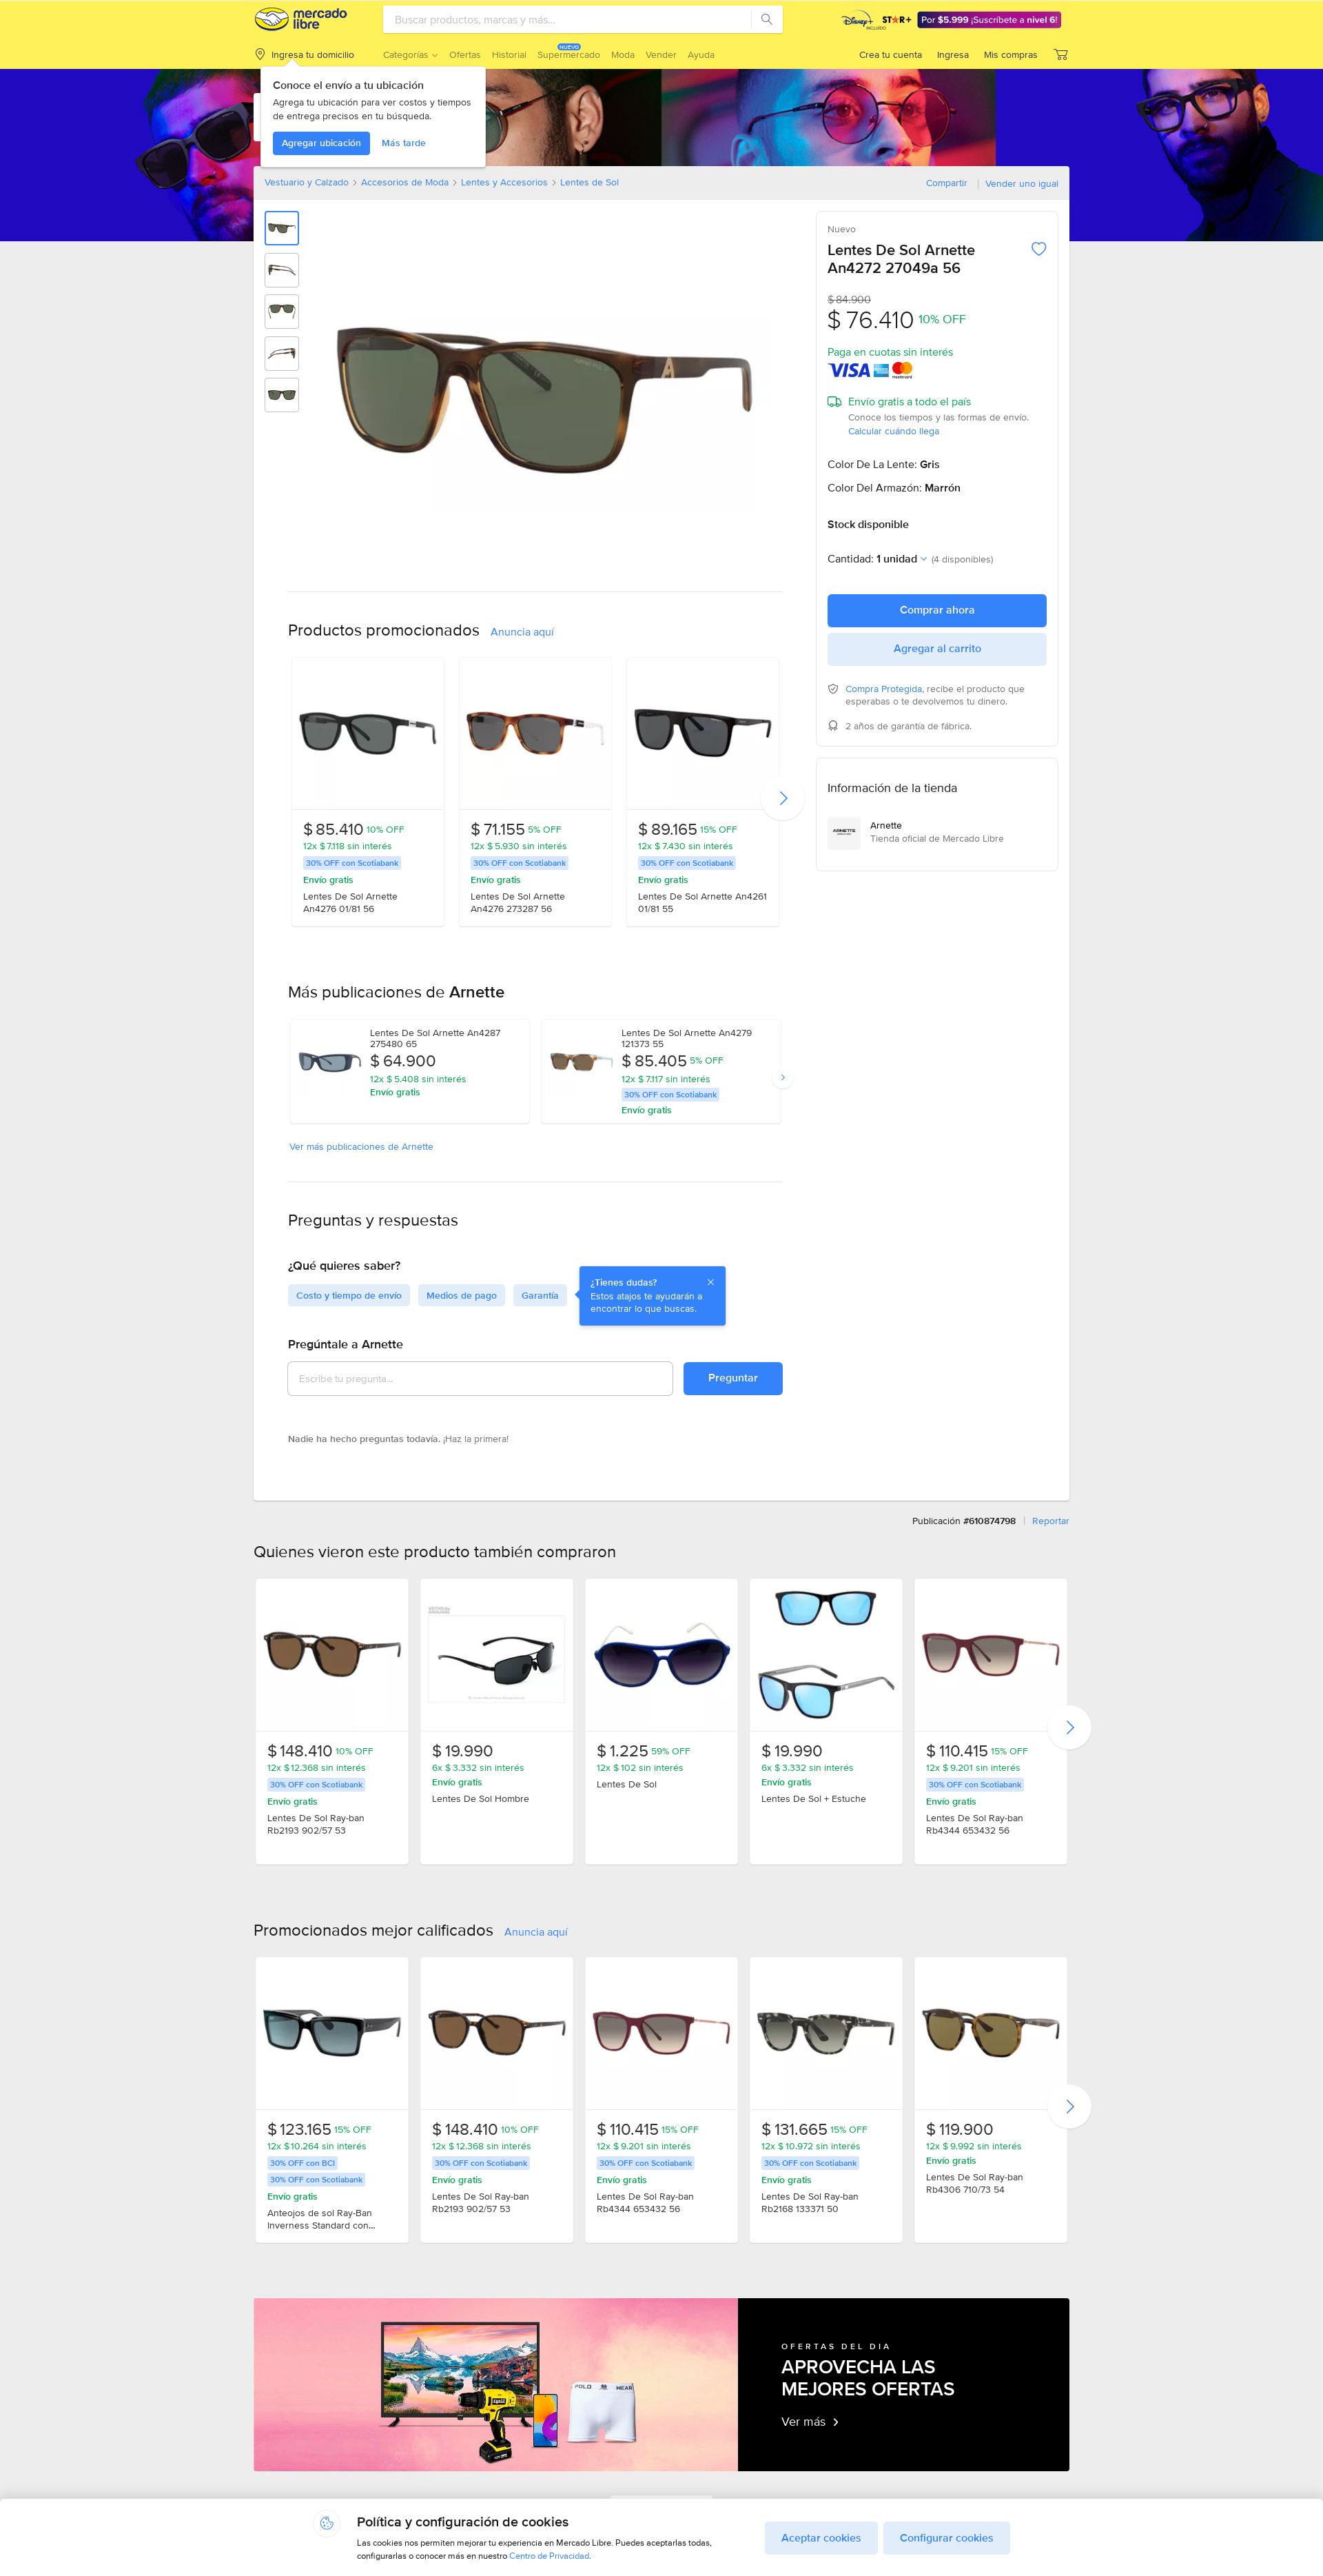The image size is (1323, 2576).
Task: Click the Compra Protegida shield icon
Action: point(833,689)
